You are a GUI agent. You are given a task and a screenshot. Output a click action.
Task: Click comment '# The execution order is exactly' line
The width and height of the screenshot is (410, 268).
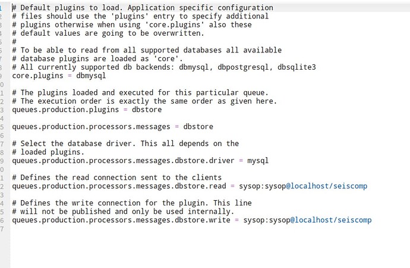coord(144,101)
